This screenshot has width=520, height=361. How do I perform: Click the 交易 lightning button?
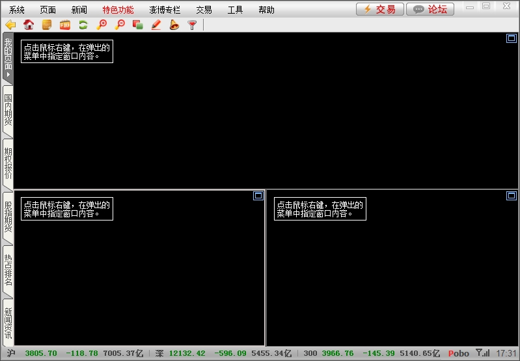coord(380,9)
